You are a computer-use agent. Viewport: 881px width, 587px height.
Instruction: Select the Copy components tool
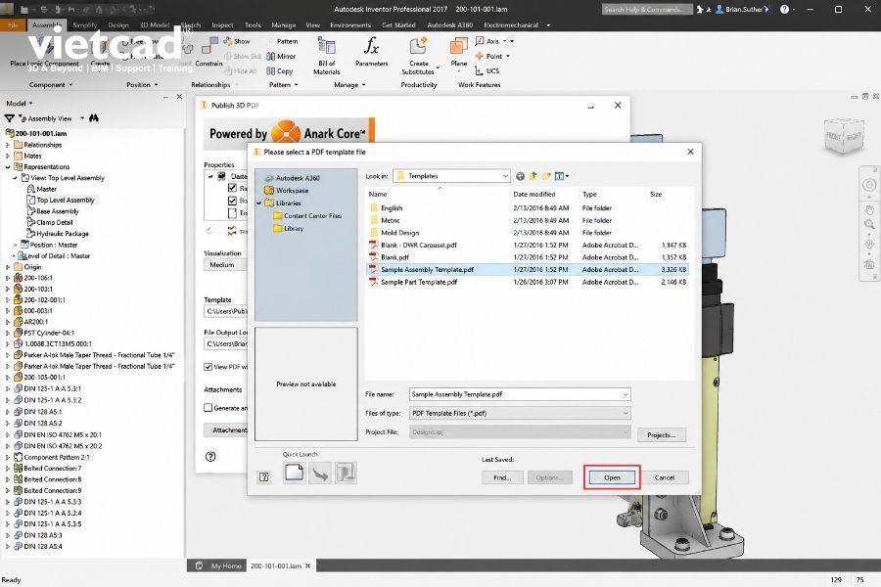pos(279,70)
